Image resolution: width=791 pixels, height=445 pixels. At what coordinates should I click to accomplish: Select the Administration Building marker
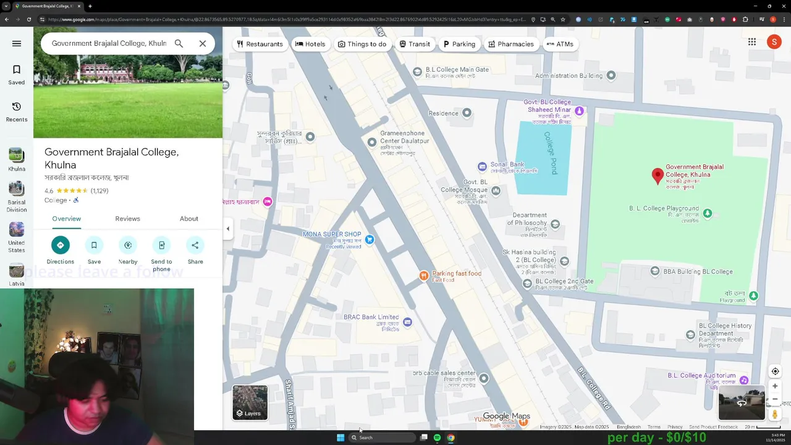(x=611, y=75)
